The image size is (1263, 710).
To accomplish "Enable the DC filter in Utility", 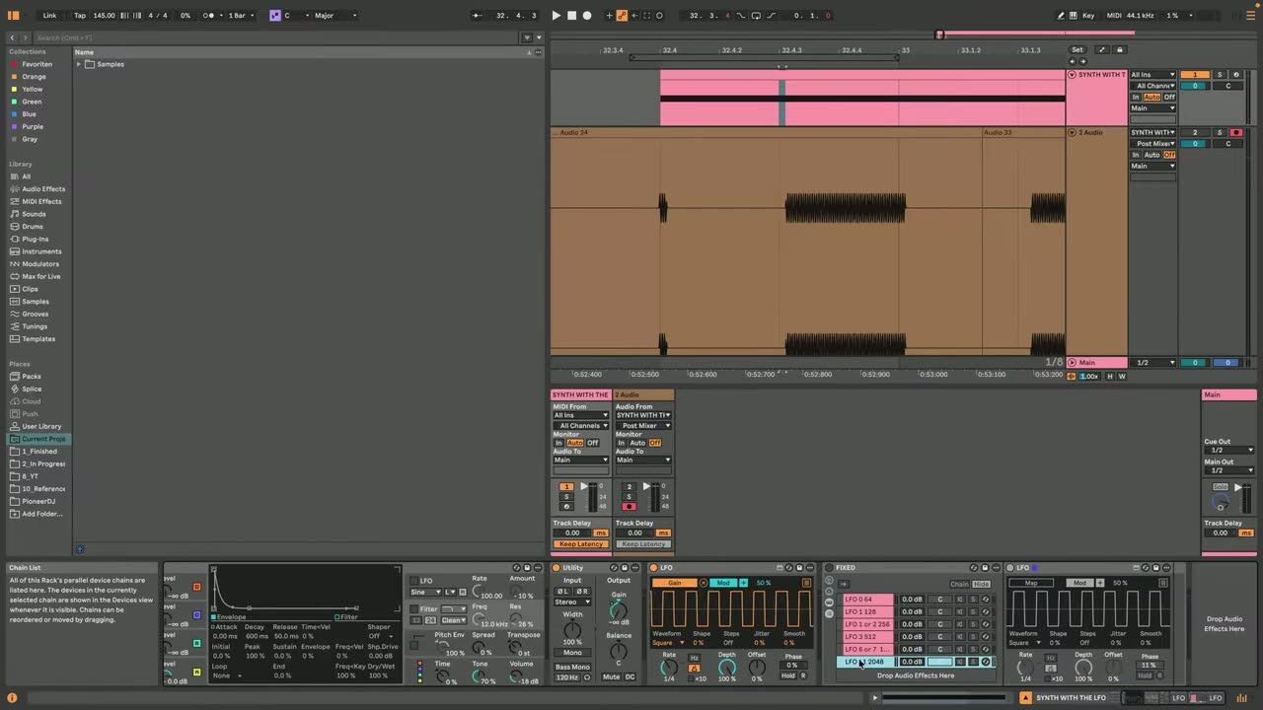I will [x=631, y=676].
